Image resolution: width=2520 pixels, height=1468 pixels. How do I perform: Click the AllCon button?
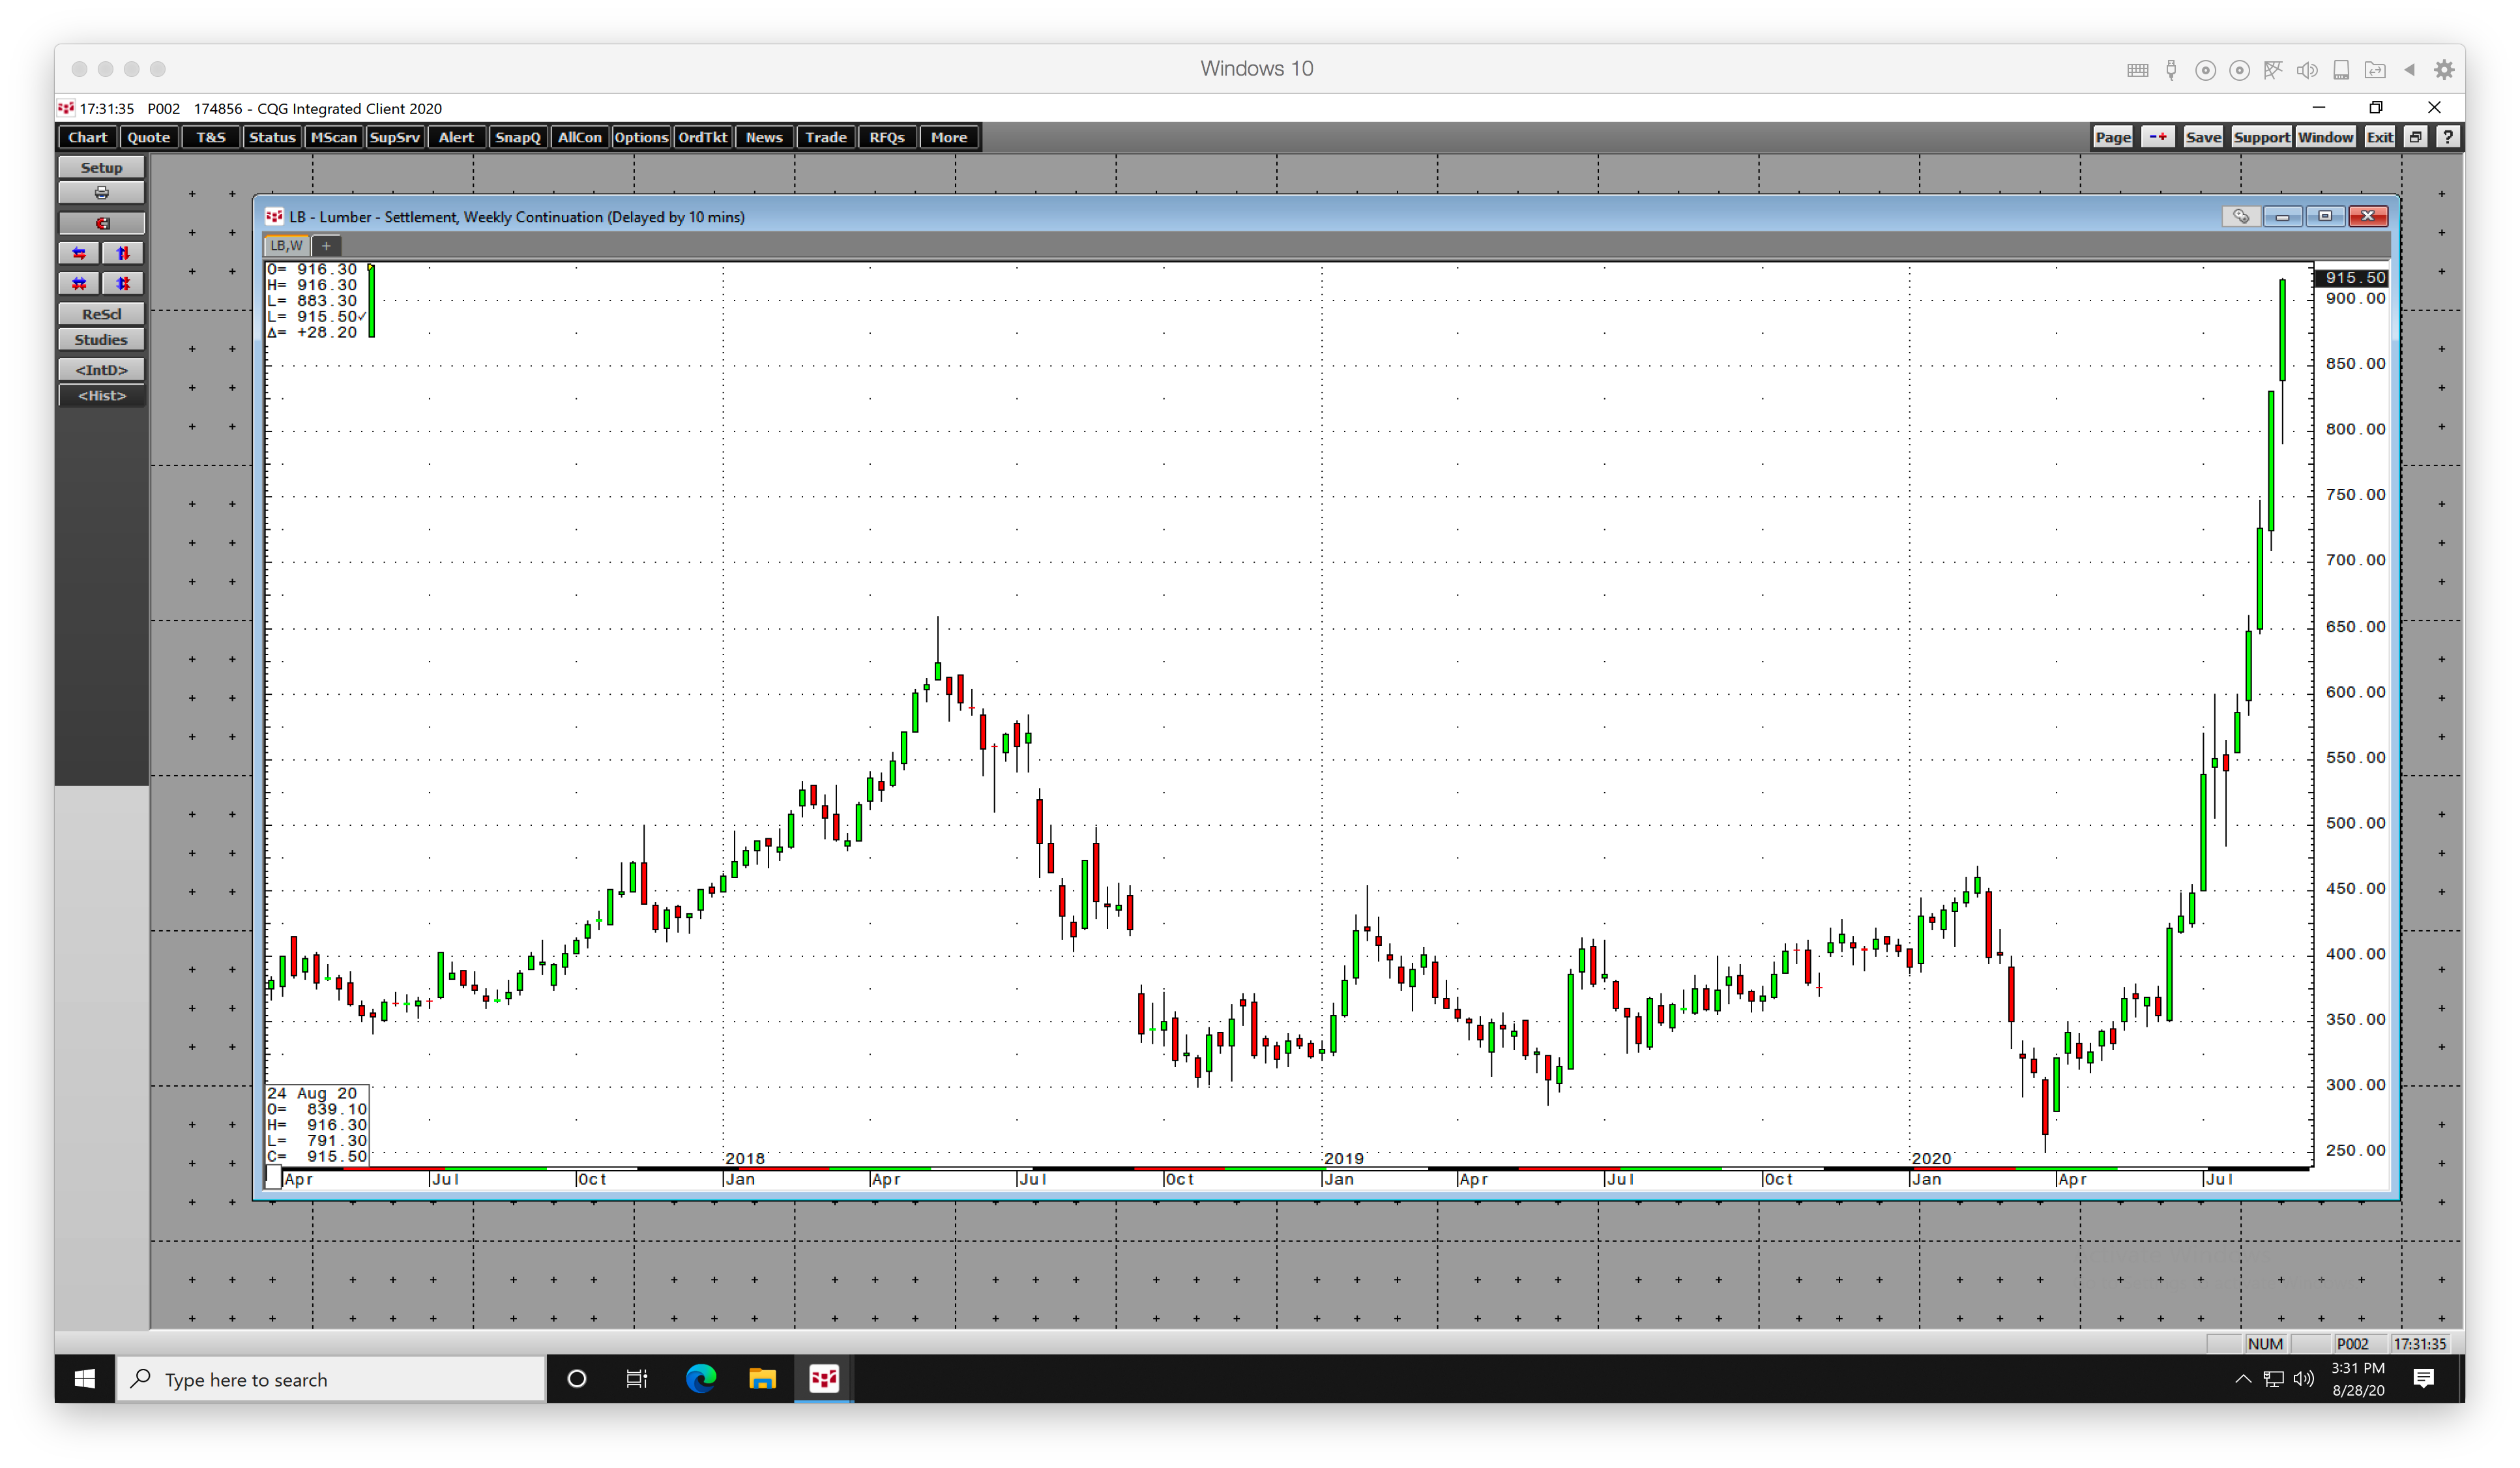pos(580,137)
